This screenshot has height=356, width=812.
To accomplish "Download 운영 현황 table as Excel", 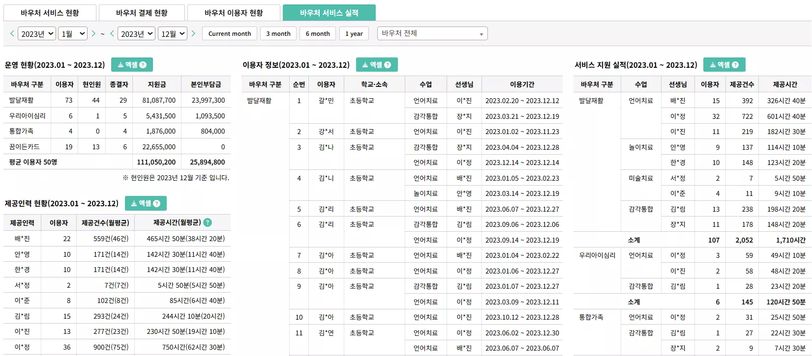I will (x=132, y=65).
